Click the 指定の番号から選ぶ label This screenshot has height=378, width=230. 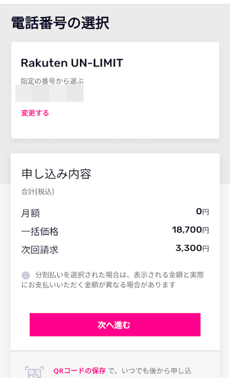[52, 81]
